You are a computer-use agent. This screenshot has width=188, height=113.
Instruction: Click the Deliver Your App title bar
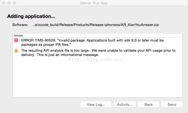click(94, 3)
